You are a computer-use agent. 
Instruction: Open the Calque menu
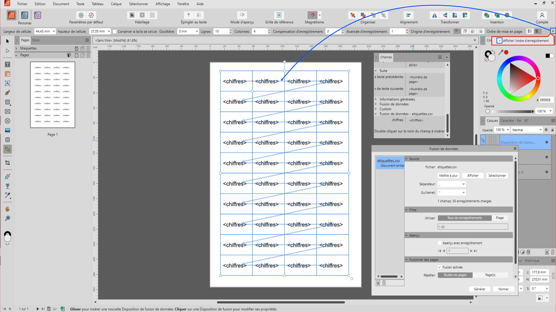tap(116, 4)
